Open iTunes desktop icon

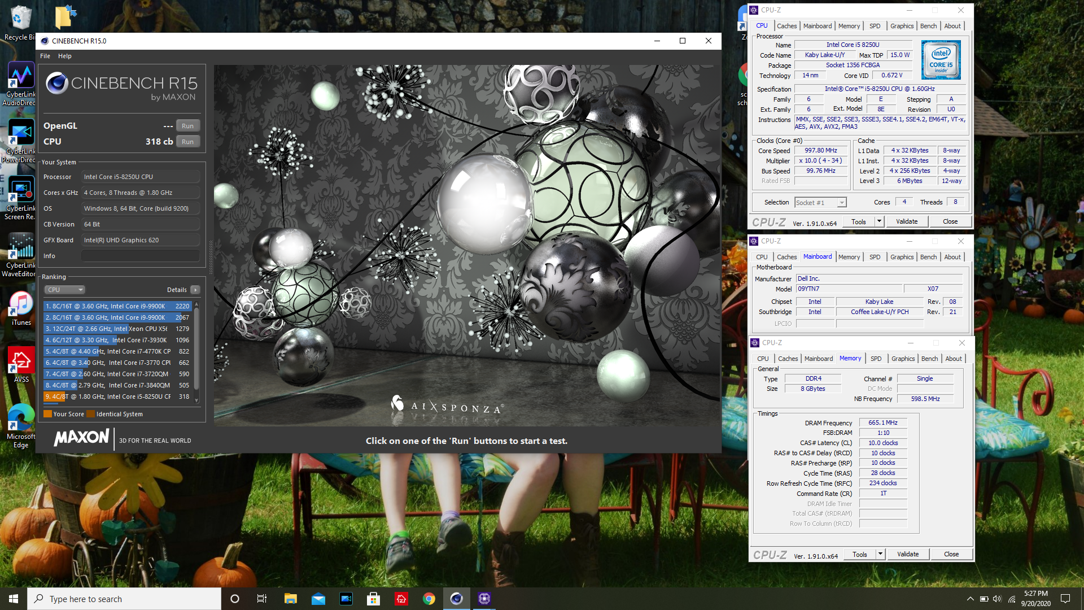(21, 308)
